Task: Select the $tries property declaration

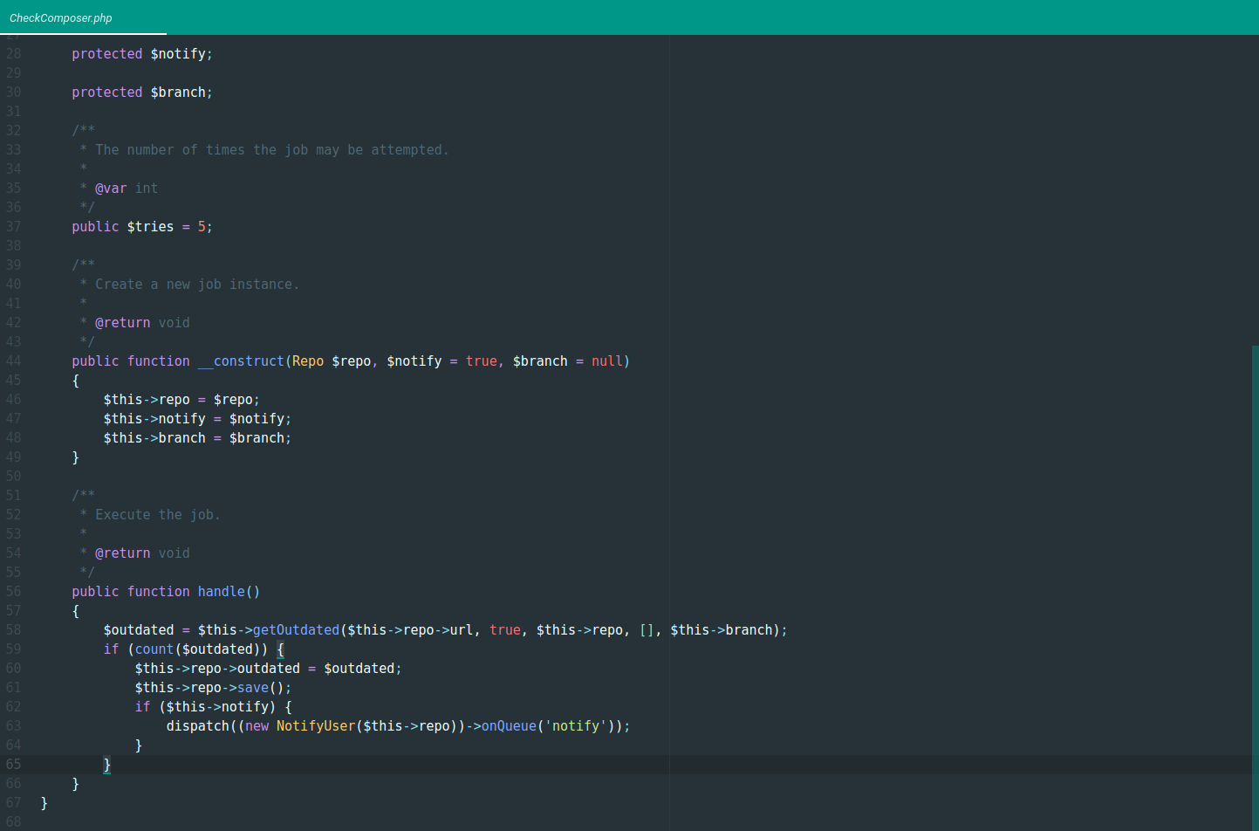Action: 150,226
